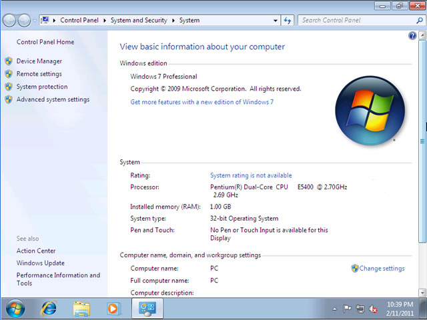Viewport: 427px width, 320px height.
Task: Open Action Center under See also
Action: point(36,251)
